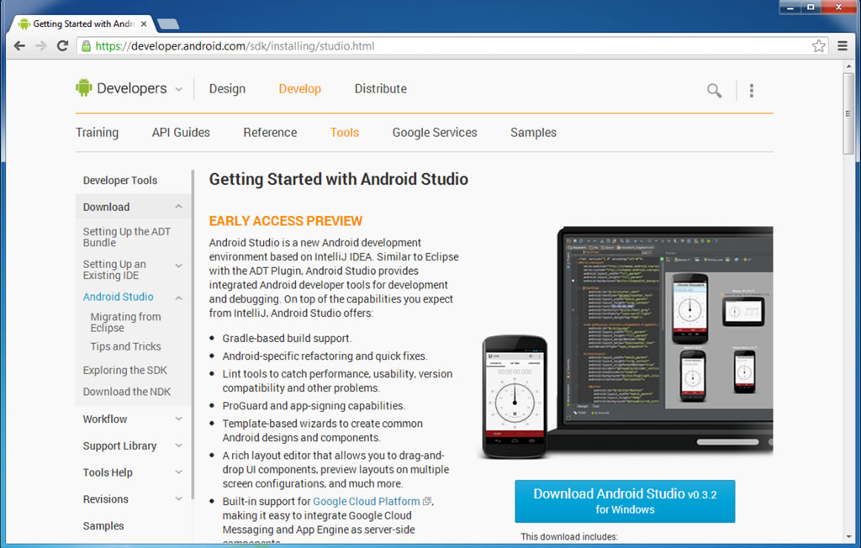Image resolution: width=861 pixels, height=548 pixels.
Task: Open Setting Up an Existing IDE page
Action: 114,270
